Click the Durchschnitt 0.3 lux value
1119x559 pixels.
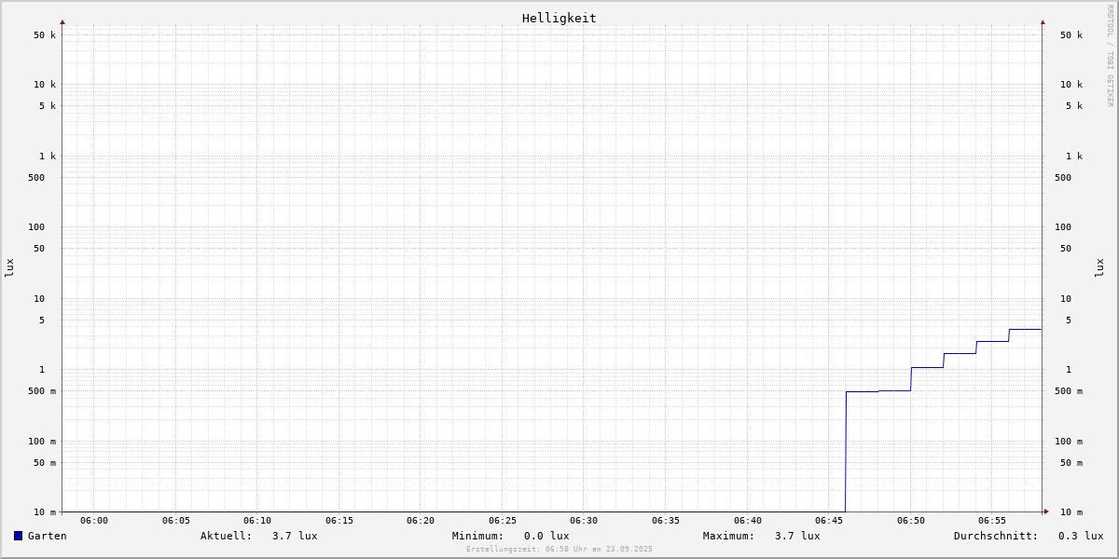pos(1080,536)
